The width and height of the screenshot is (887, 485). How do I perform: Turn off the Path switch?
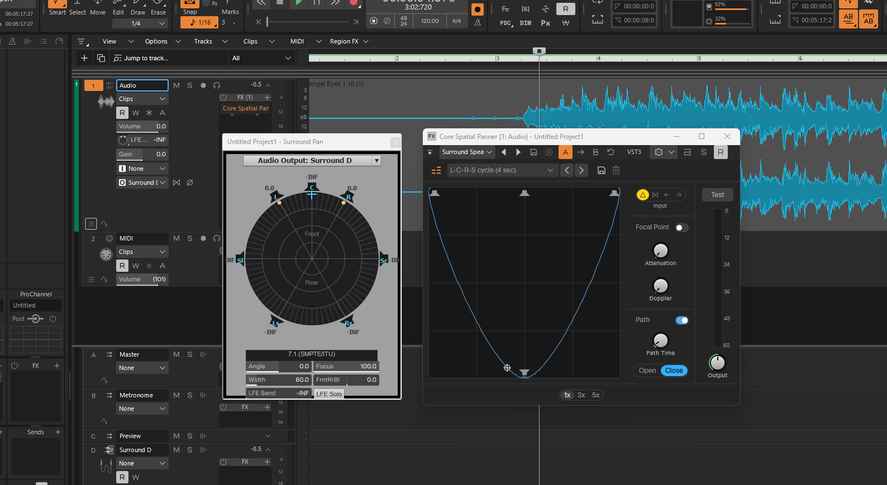[x=681, y=320]
